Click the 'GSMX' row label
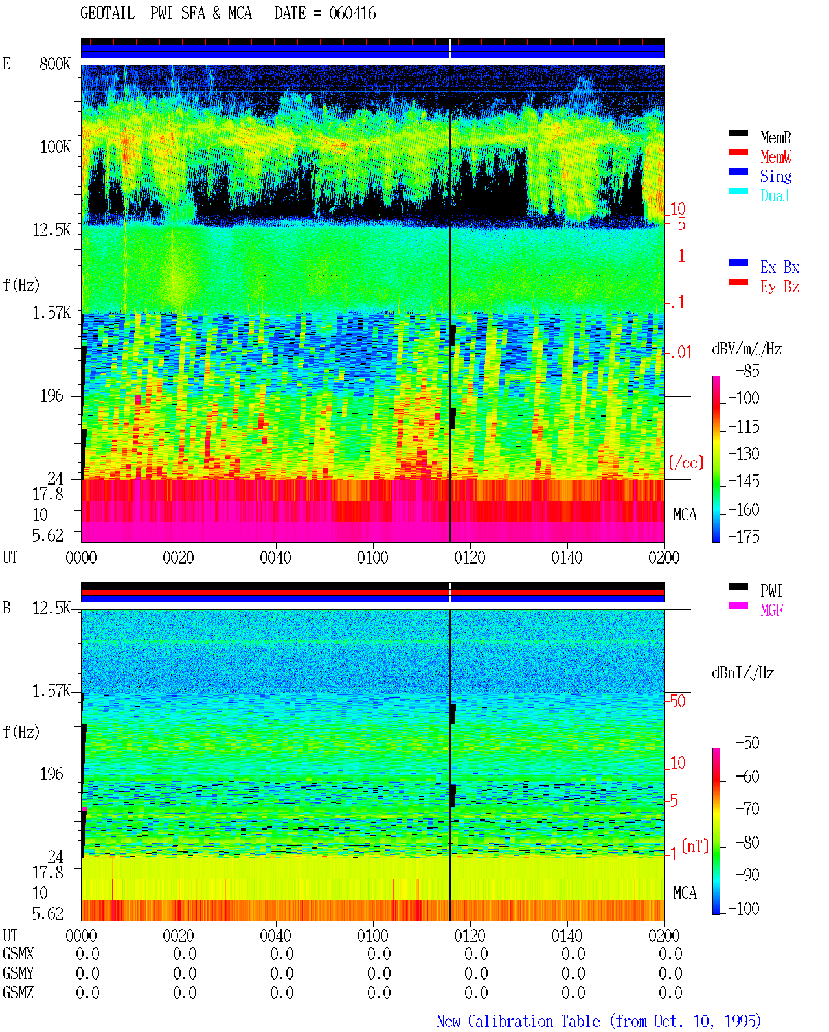Viewport: 829px width, 1032px height. [18, 954]
